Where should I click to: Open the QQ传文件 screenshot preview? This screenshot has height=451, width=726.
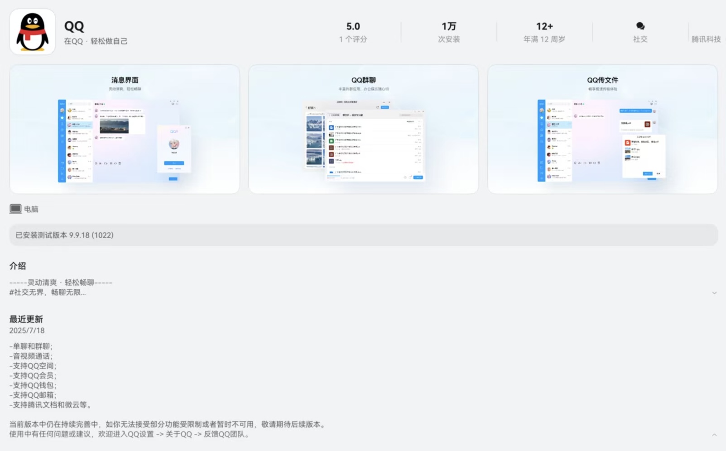(x=602, y=130)
